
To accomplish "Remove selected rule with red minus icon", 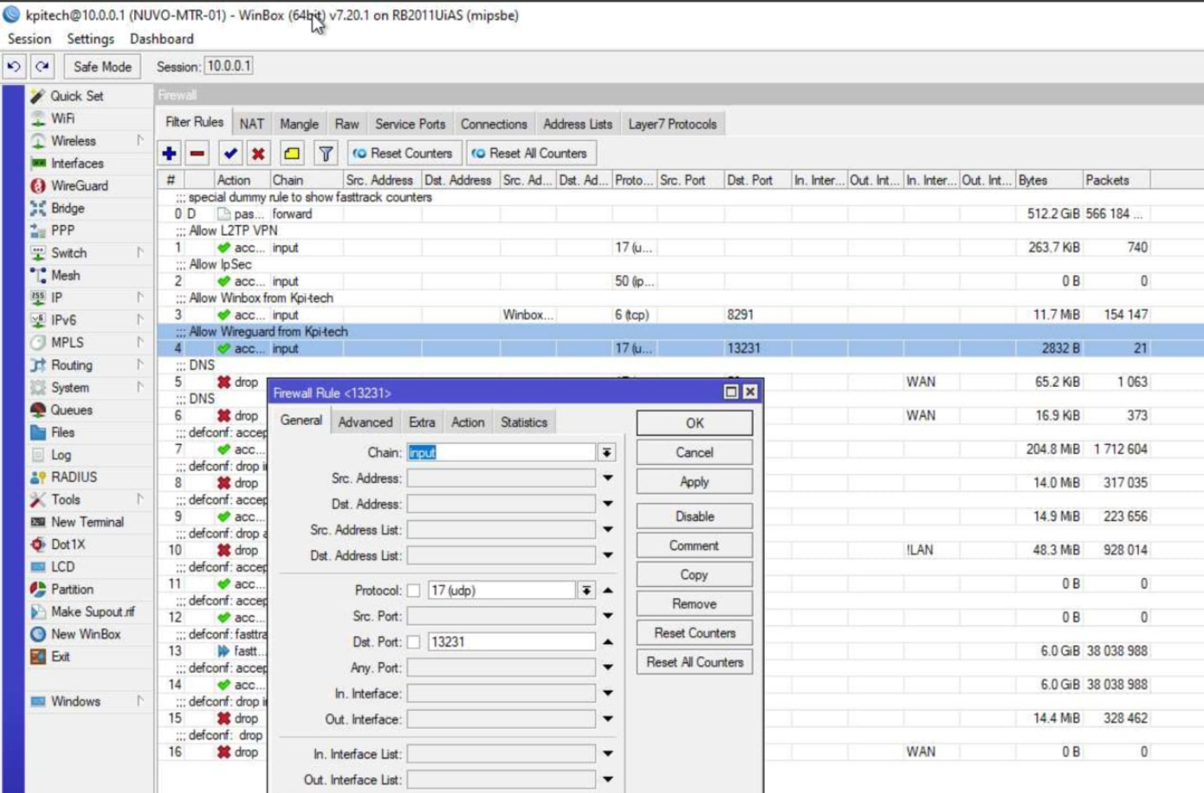I will pyautogui.click(x=197, y=153).
